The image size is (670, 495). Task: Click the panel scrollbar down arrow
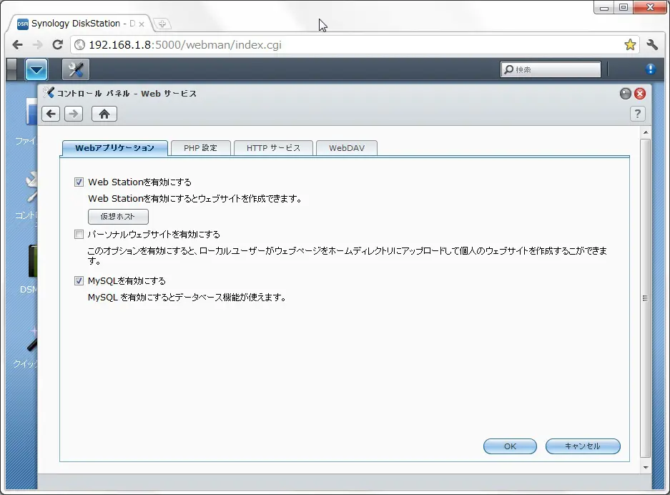[646, 468]
